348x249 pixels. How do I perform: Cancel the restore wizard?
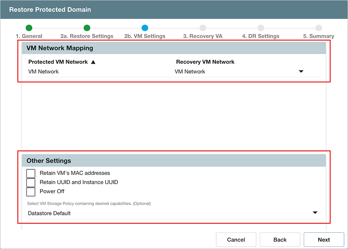(x=236, y=239)
